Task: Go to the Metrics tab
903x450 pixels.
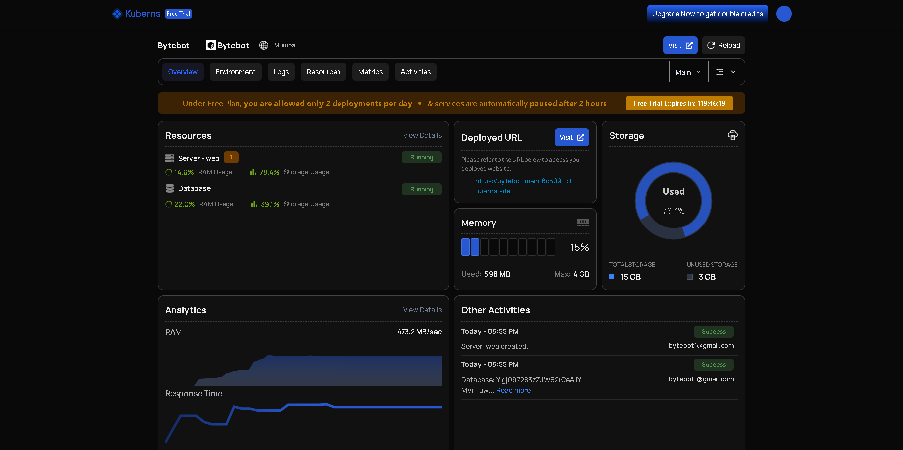Action: (x=370, y=72)
